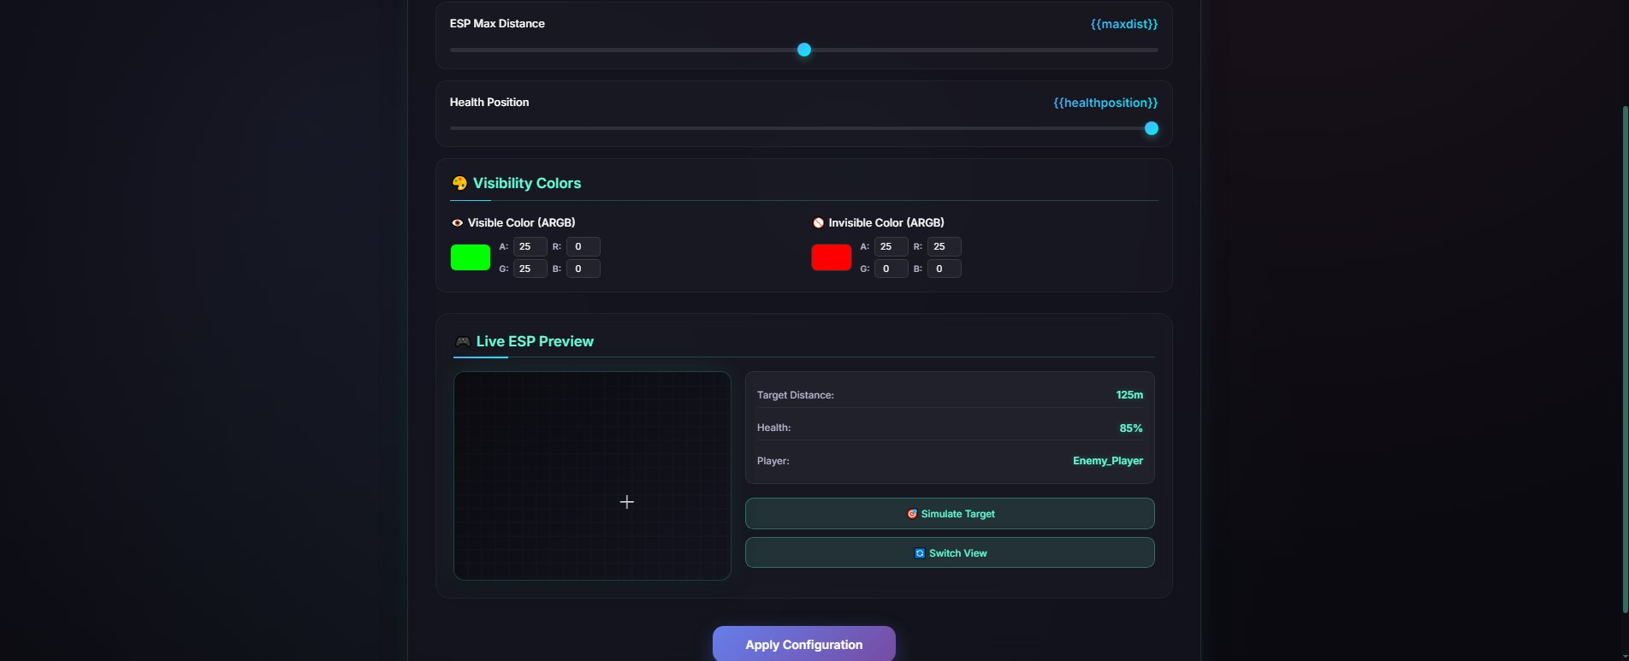1629x661 pixels.
Task: Select the Invisible Color green (G) field
Action: (x=891, y=269)
